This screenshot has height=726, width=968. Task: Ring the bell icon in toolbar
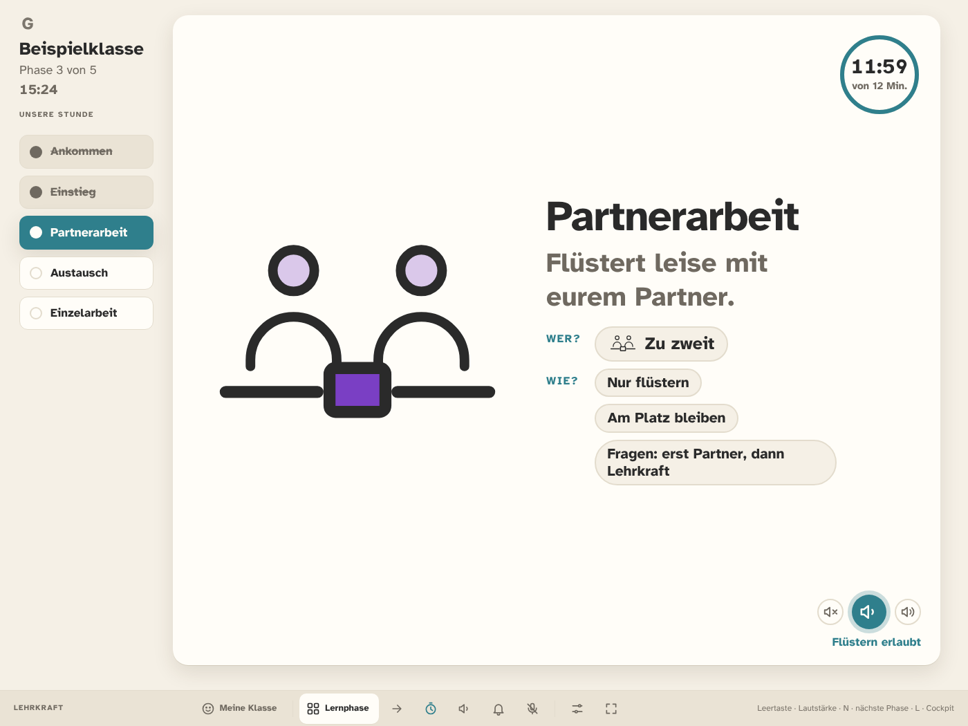coord(499,709)
